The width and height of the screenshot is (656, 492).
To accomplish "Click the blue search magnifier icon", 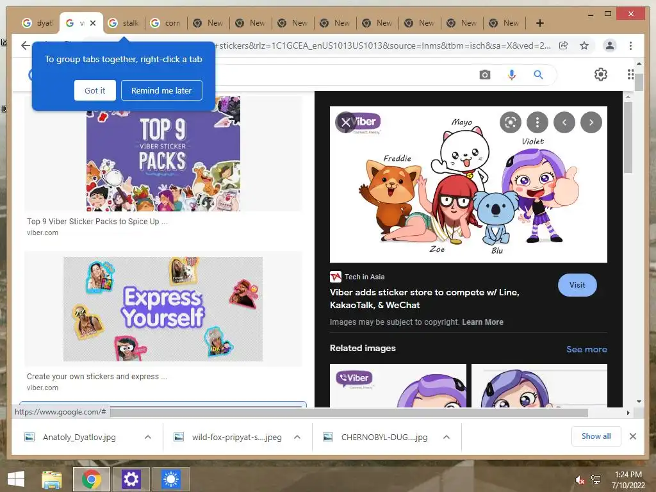I will point(538,75).
